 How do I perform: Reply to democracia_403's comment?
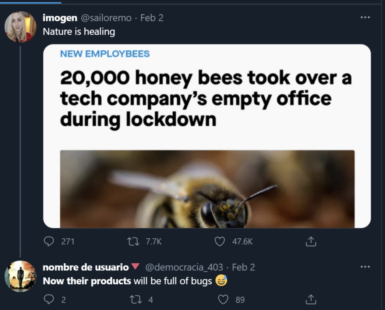click(x=49, y=299)
